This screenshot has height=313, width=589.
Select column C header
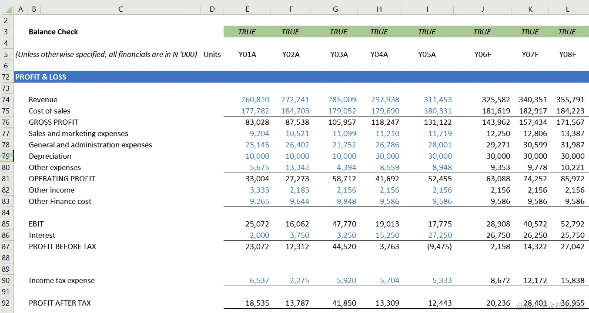pyautogui.click(x=120, y=9)
